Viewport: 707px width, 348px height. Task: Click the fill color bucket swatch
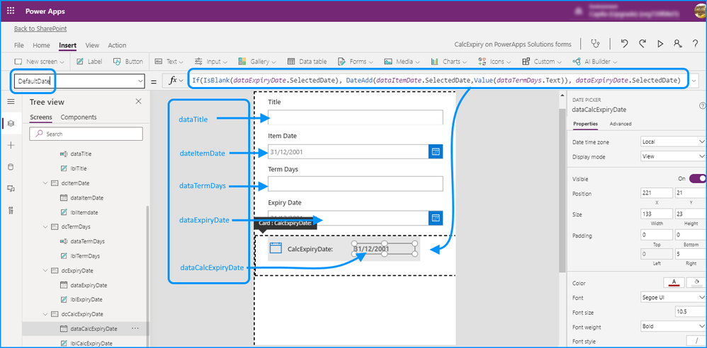click(x=697, y=283)
